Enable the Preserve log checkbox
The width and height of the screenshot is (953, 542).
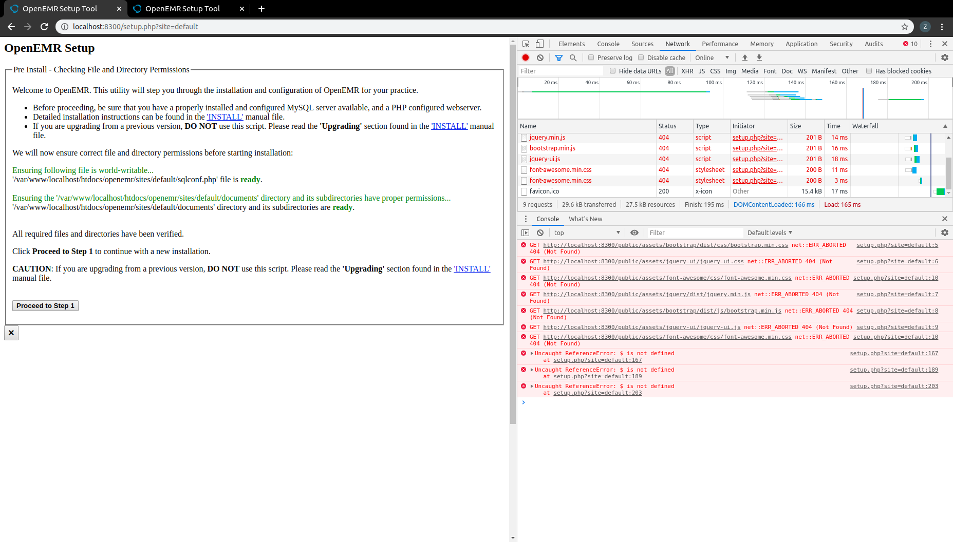click(592, 57)
